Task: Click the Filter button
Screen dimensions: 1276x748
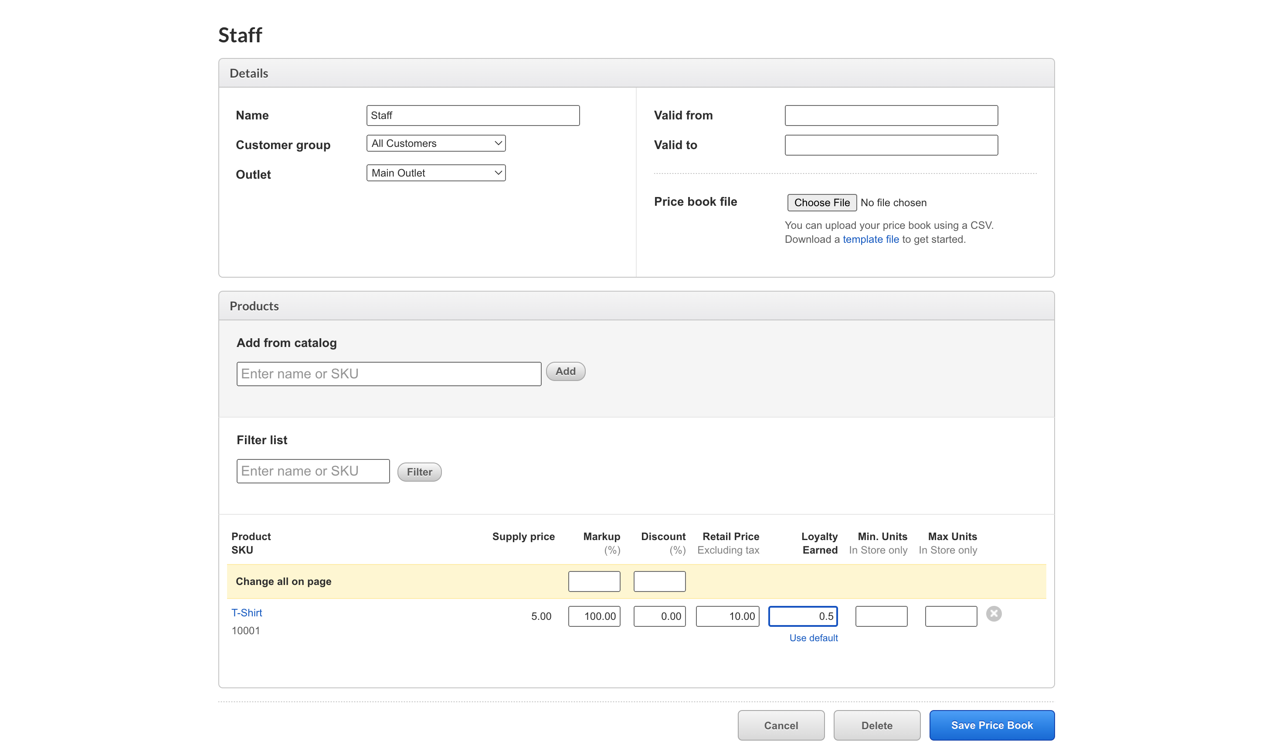Action: pyautogui.click(x=419, y=472)
